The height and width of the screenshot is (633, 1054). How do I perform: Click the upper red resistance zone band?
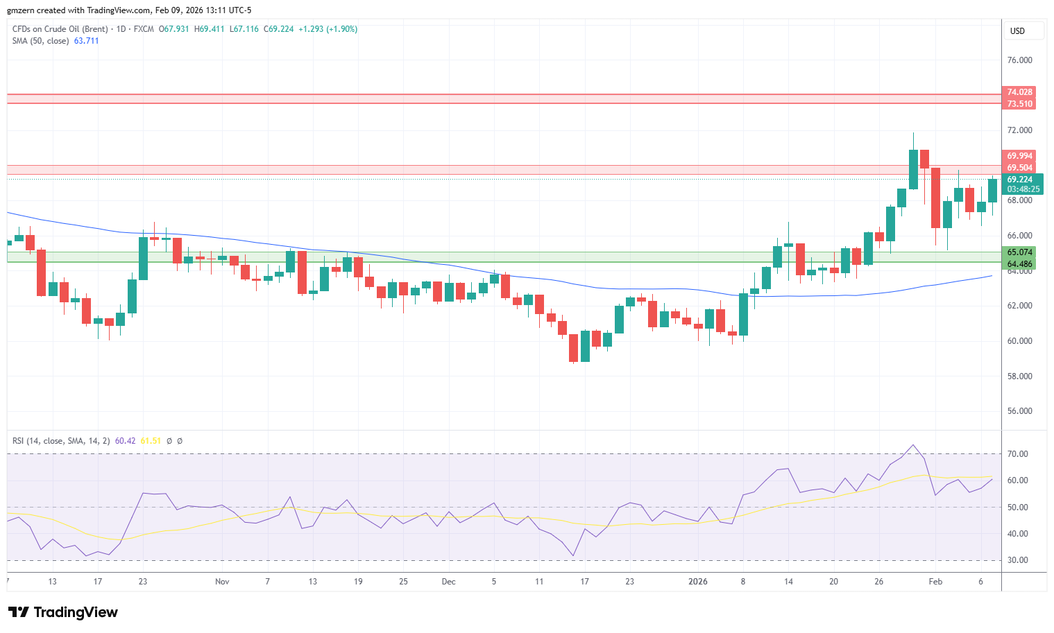tap(504, 98)
